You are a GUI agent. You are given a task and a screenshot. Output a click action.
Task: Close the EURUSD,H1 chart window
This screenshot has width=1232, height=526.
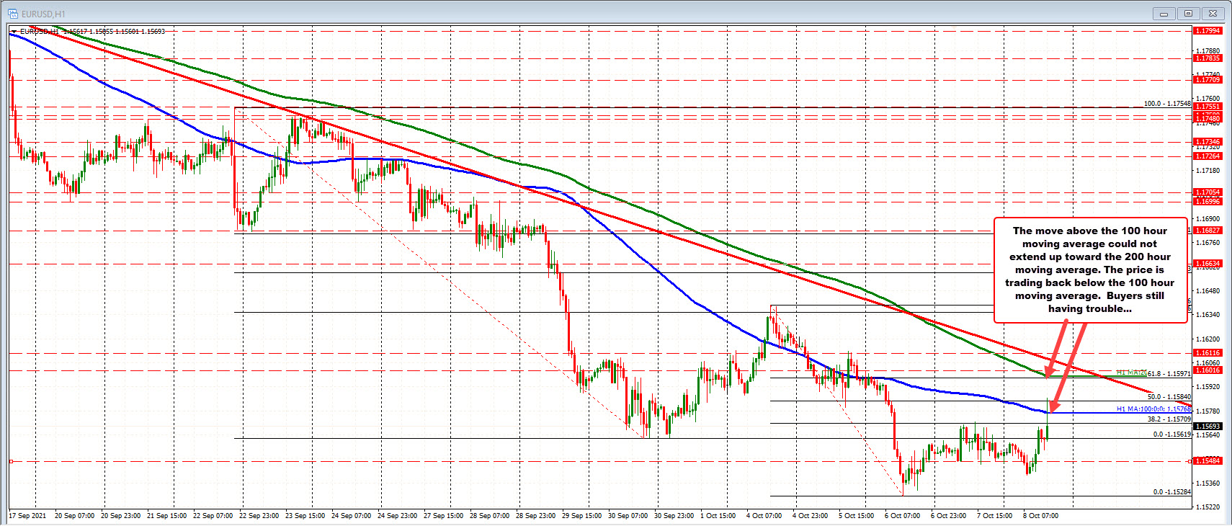tap(1214, 13)
